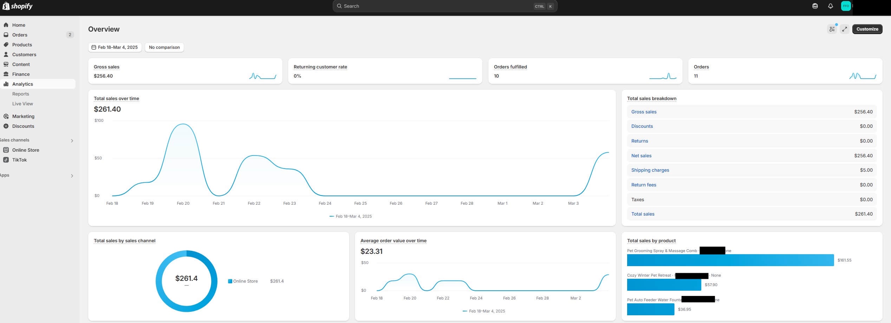Open the notifications bell icon
Screen dimensions: 891x323
pyautogui.click(x=830, y=6)
